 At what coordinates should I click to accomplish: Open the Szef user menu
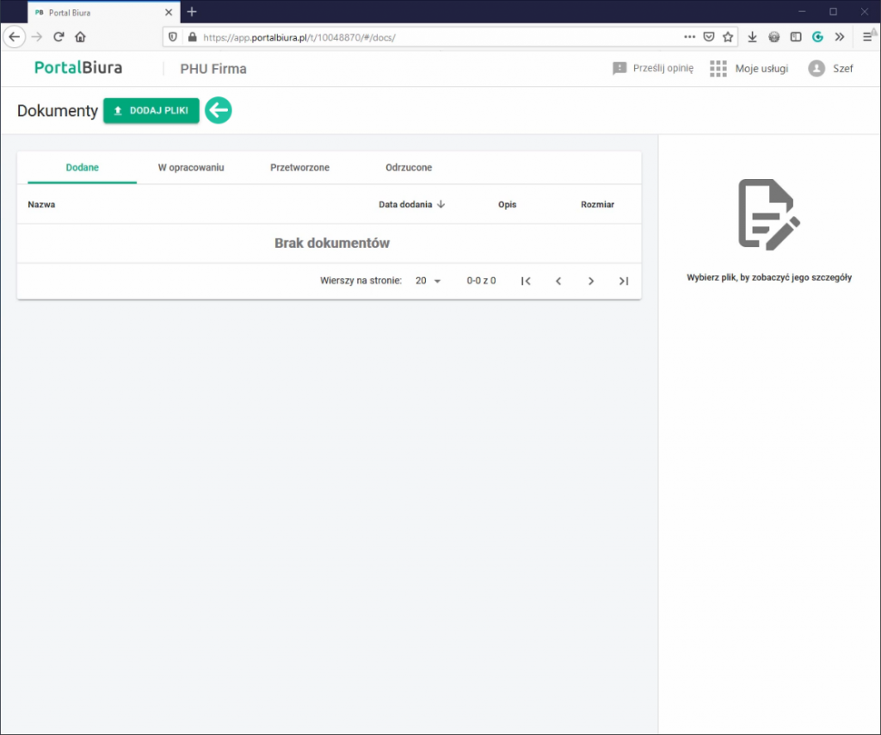(x=842, y=69)
